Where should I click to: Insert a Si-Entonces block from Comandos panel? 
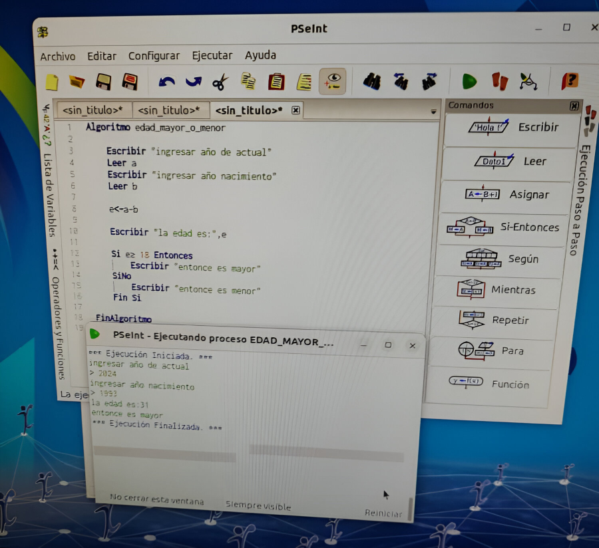pyautogui.click(x=504, y=229)
